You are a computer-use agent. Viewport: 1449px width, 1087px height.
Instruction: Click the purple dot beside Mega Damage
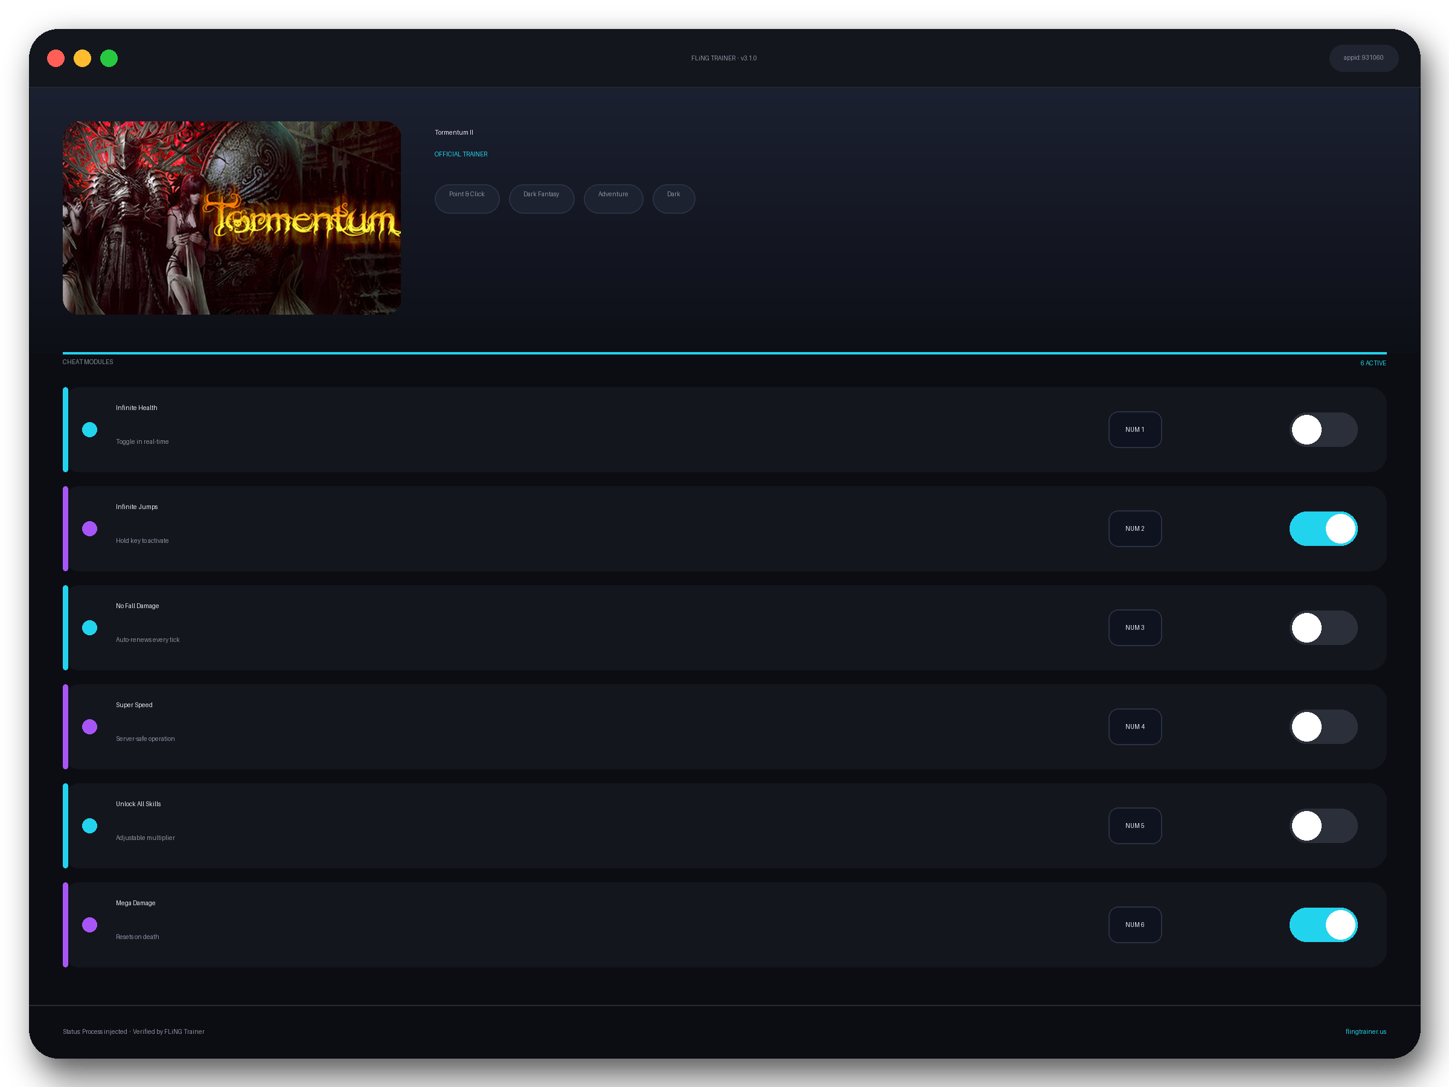90,925
